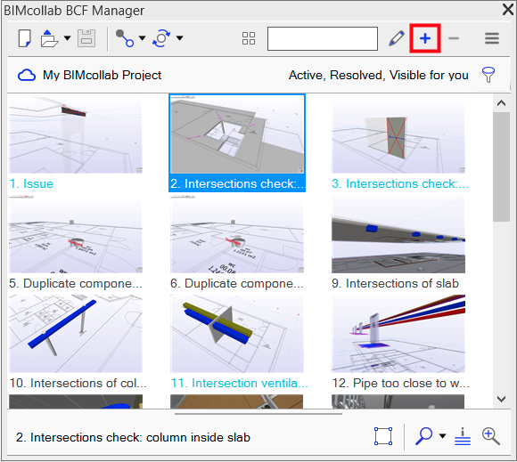
Task: Select the thumbnail of issue 11 ventilation
Action: [237, 334]
